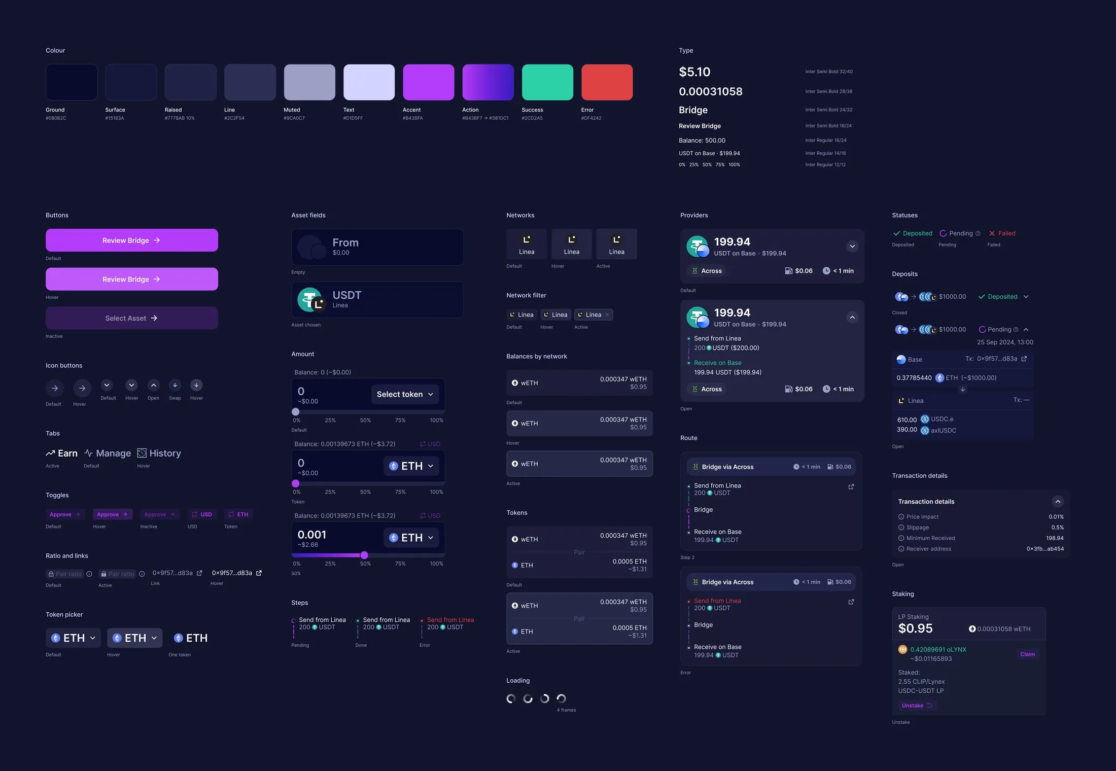Viewport: 1116px width, 771px height.
Task: Toggle the Default Pair ratio lock
Action: pyautogui.click(x=64, y=574)
